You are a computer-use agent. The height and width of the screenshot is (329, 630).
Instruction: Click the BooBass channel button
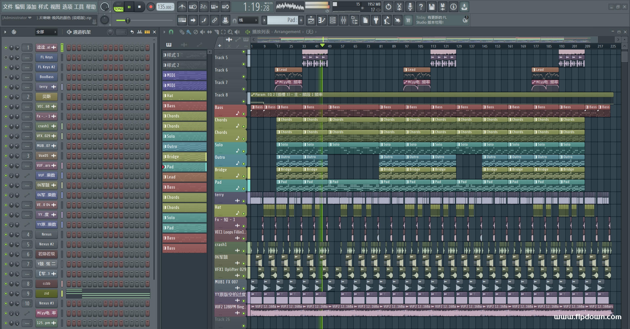[x=47, y=77]
